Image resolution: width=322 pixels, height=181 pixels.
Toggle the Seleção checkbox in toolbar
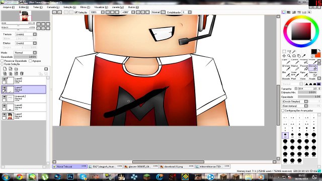76,13
